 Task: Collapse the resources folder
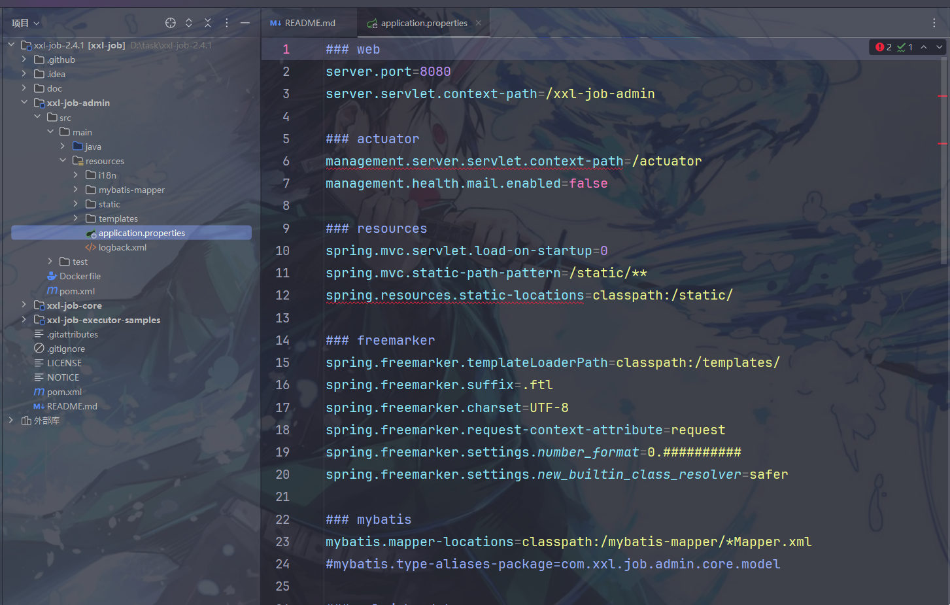(x=63, y=161)
